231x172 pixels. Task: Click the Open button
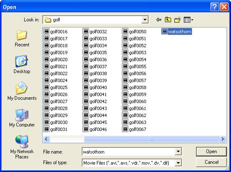pos(211,151)
